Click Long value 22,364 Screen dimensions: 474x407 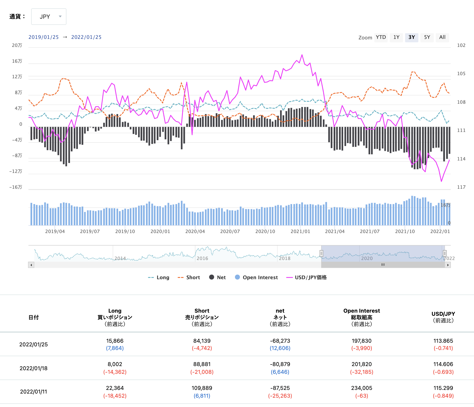(115, 388)
